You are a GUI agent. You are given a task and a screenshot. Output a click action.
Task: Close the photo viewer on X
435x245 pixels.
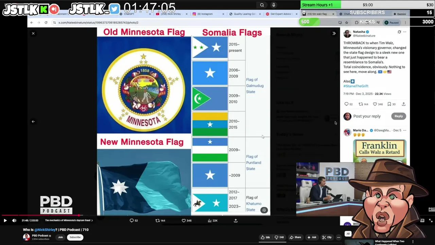point(33,33)
